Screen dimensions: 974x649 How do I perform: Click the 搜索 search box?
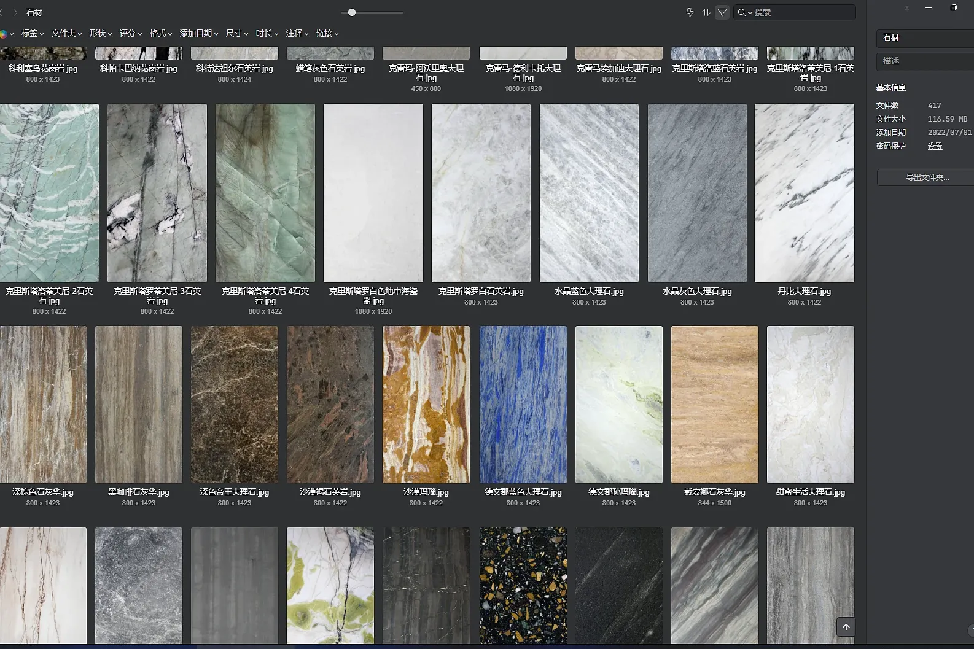click(802, 12)
